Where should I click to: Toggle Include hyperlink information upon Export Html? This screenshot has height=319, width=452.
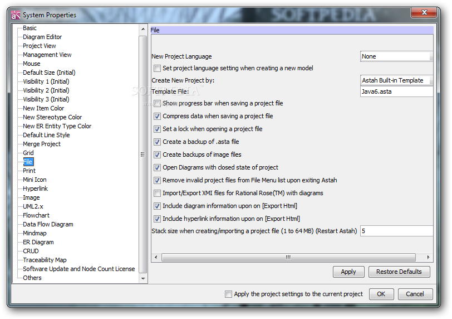coord(157,219)
